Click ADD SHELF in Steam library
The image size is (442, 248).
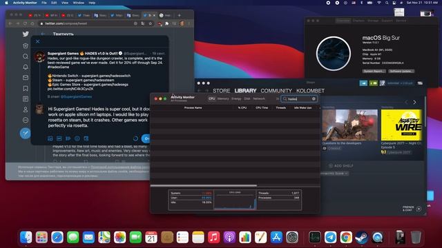[x=340, y=166]
